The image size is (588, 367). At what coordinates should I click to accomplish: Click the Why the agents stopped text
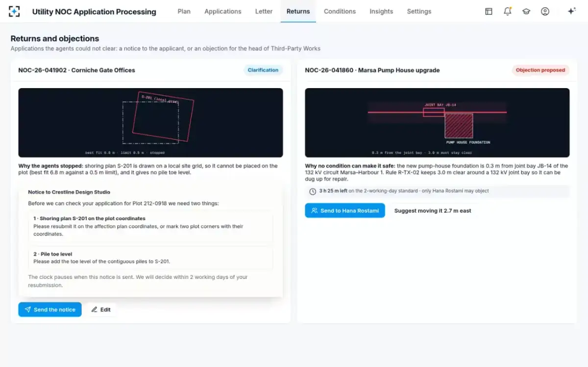pos(51,166)
